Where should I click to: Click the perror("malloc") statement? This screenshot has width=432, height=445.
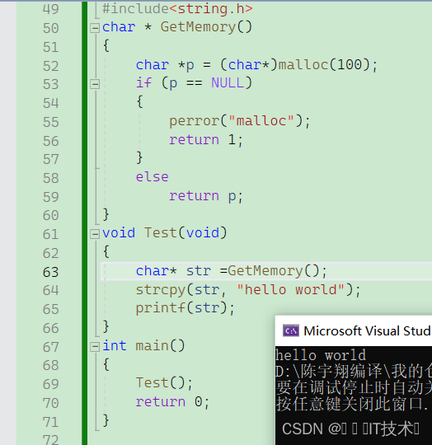pos(240,121)
